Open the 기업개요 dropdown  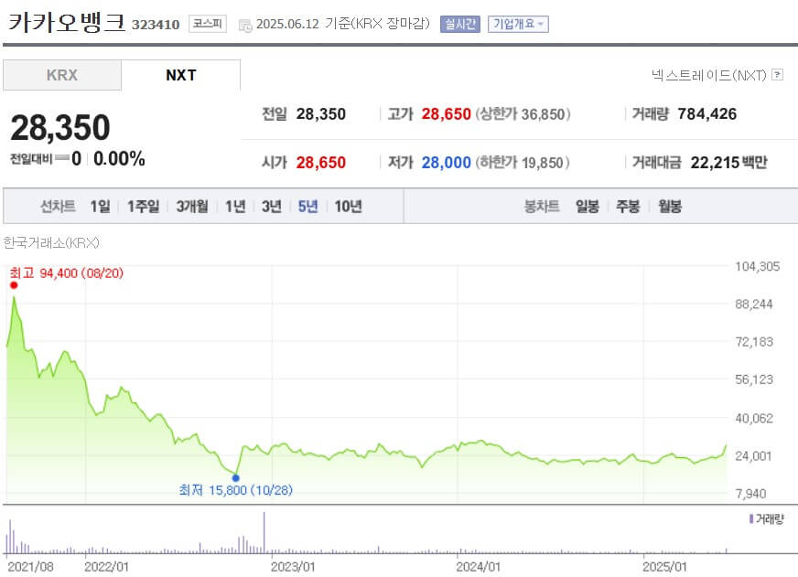click(518, 24)
